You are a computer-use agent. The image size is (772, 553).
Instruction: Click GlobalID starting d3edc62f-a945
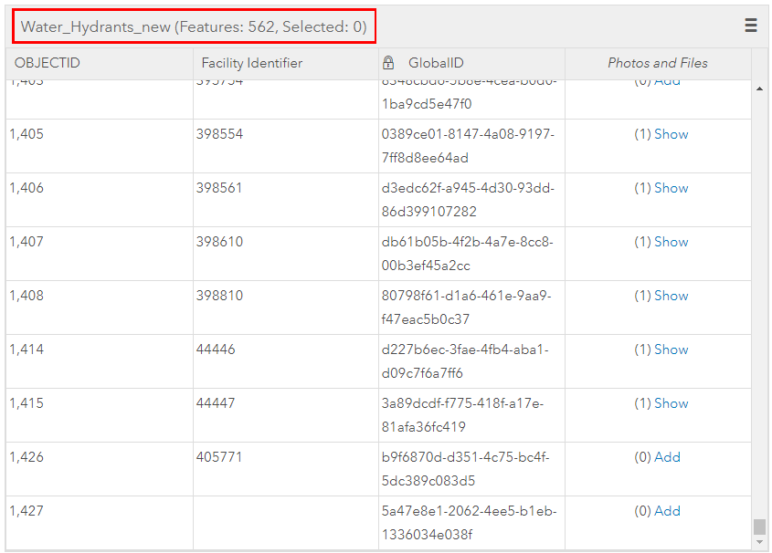[x=468, y=200]
